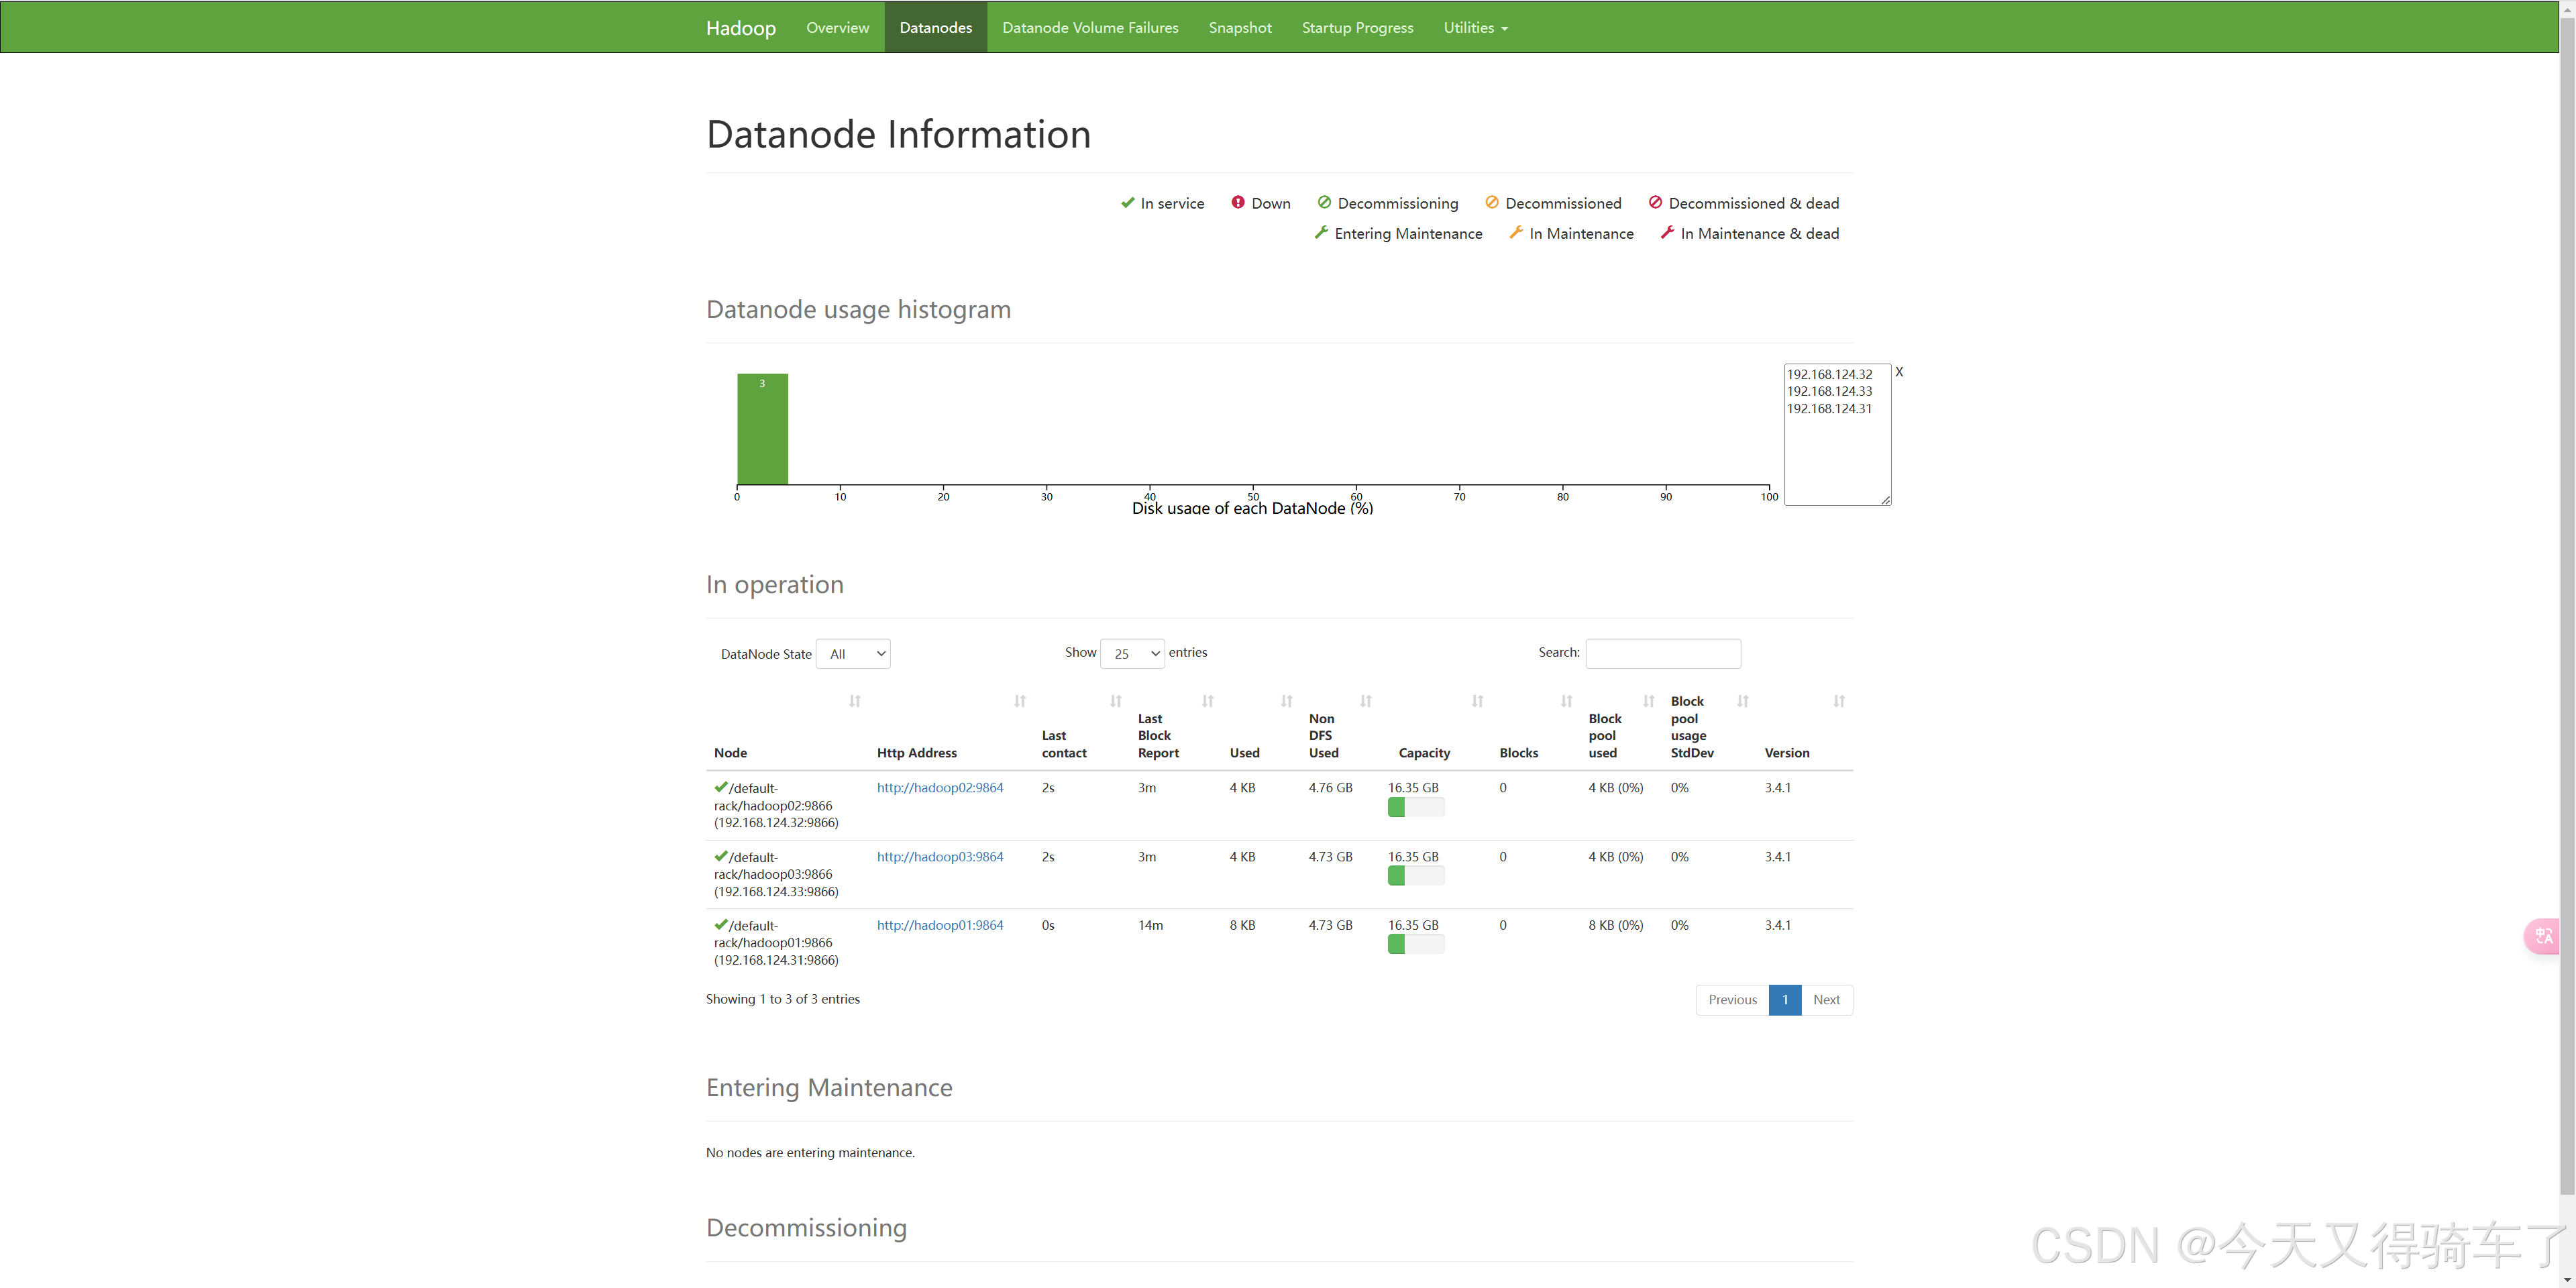This screenshot has height=1288, width=2576.
Task: Go to the Overview page
Action: click(837, 27)
